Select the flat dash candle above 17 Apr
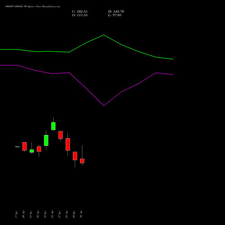Screen dimensions: 225x225 pyautogui.click(x=18, y=147)
